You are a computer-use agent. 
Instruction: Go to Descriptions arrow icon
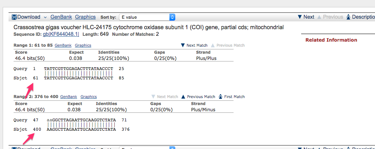348,17
